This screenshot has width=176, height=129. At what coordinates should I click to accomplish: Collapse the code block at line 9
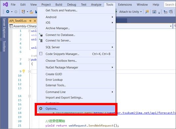point(29,71)
